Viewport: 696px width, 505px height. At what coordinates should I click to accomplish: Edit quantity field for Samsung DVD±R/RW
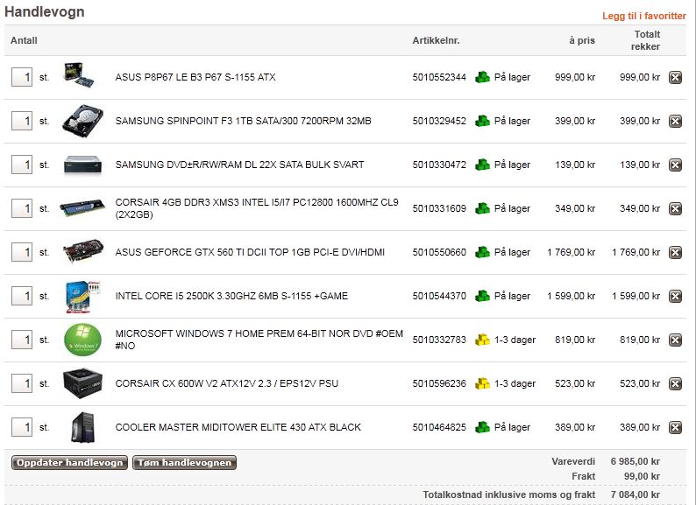point(22,165)
